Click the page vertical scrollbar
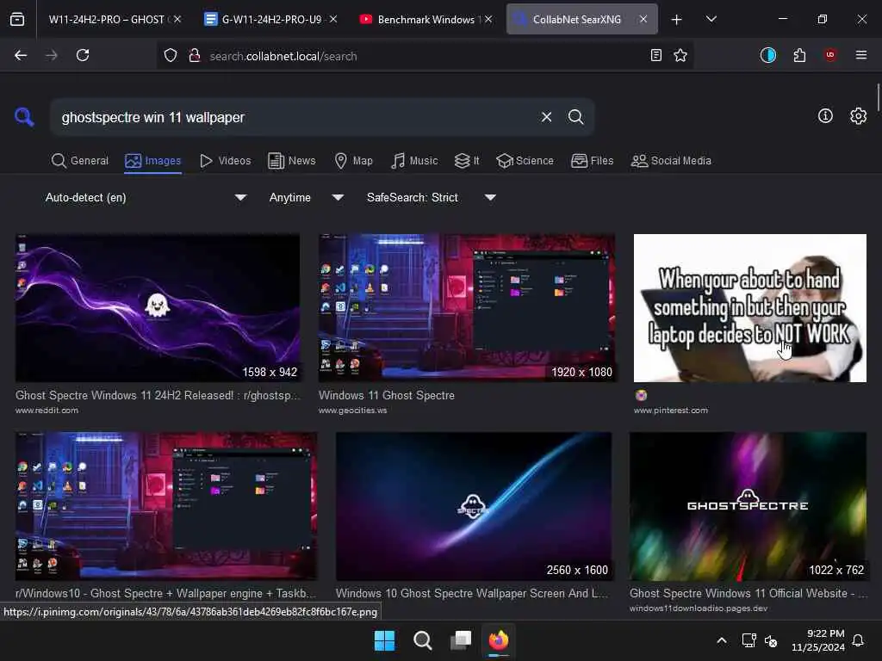The height and width of the screenshot is (661, 882). (x=878, y=98)
